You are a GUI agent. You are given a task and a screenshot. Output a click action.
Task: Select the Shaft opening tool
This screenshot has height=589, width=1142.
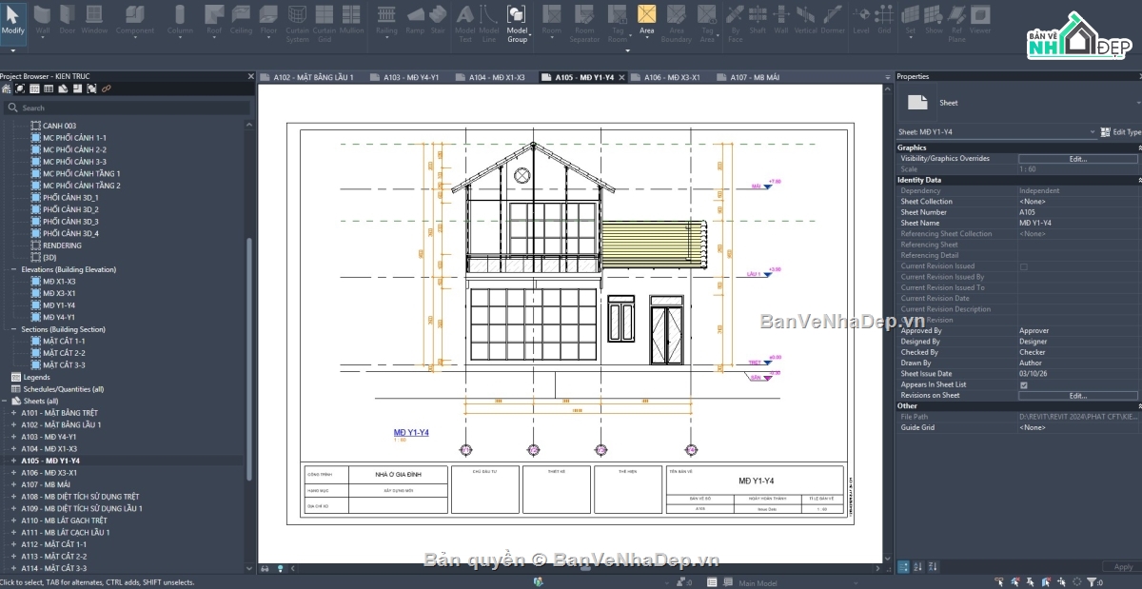[758, 19]
